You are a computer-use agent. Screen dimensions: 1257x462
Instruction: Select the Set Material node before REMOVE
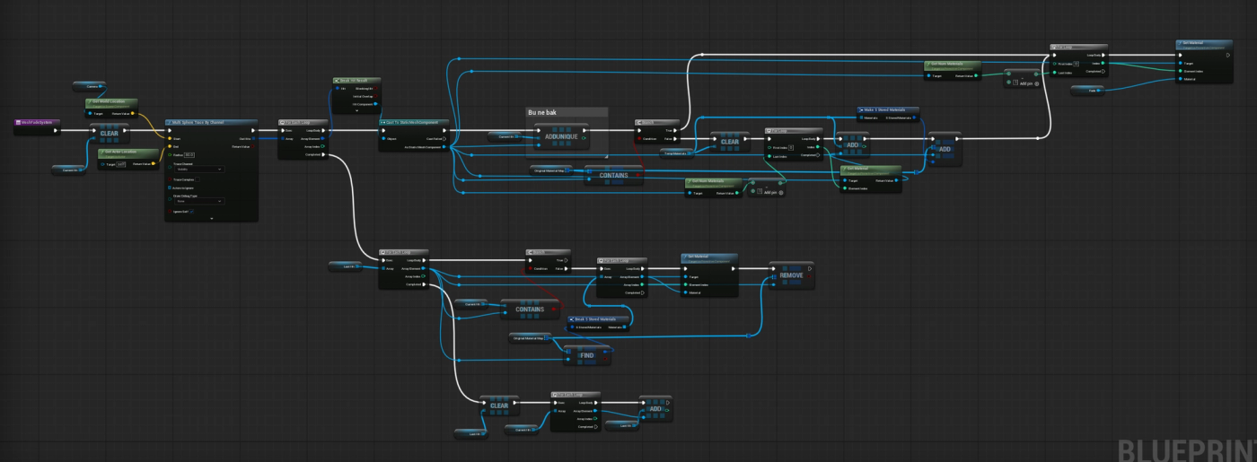pos(709,275)
